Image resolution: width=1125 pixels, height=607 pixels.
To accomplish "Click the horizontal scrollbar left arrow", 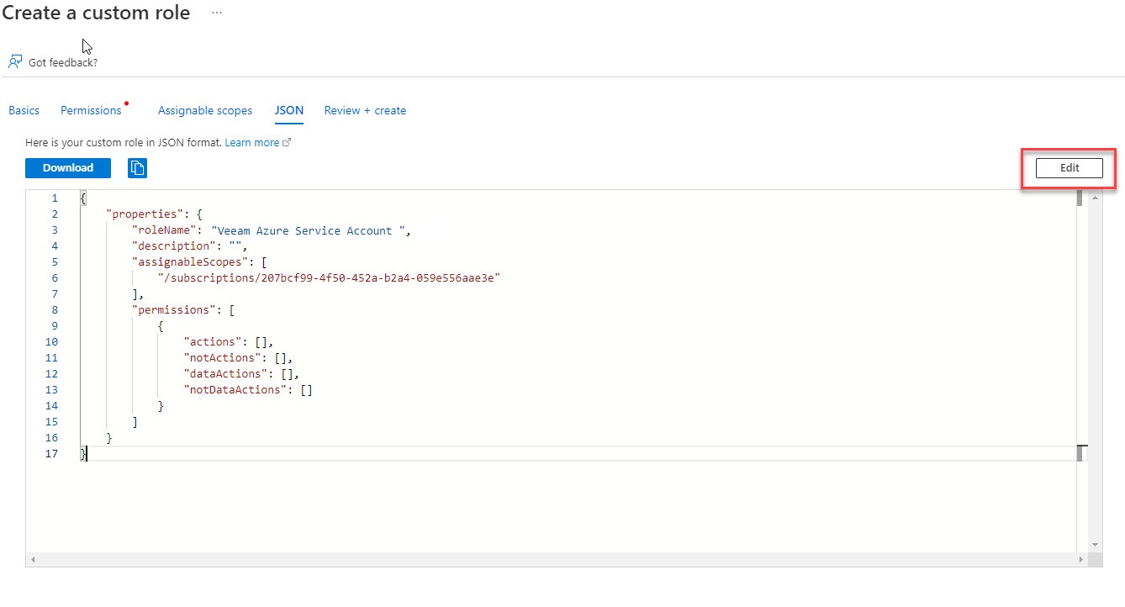I will [33, 560].
